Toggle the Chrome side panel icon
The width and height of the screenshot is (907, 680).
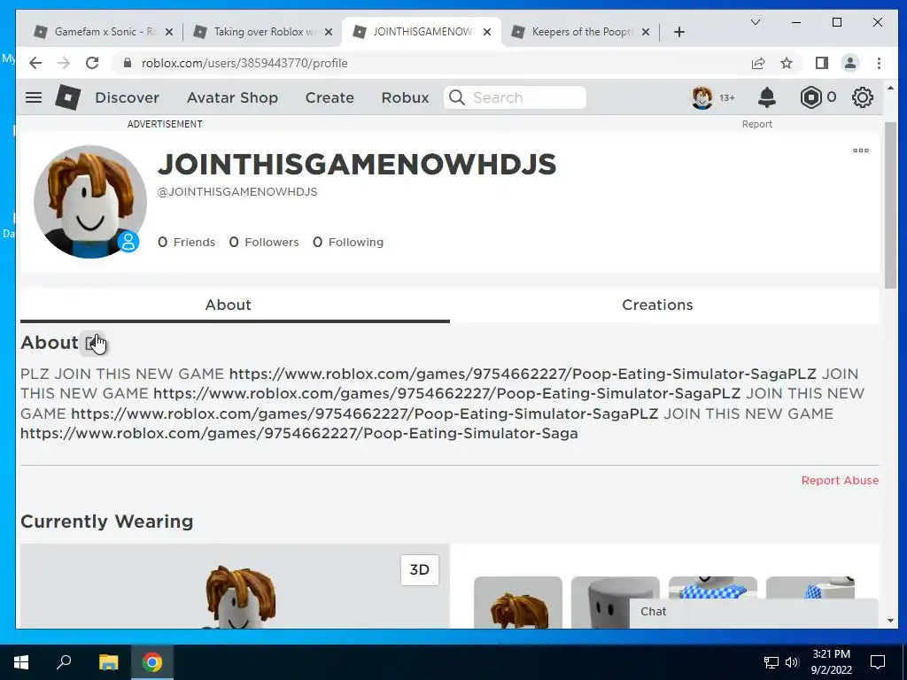[821, 63]
